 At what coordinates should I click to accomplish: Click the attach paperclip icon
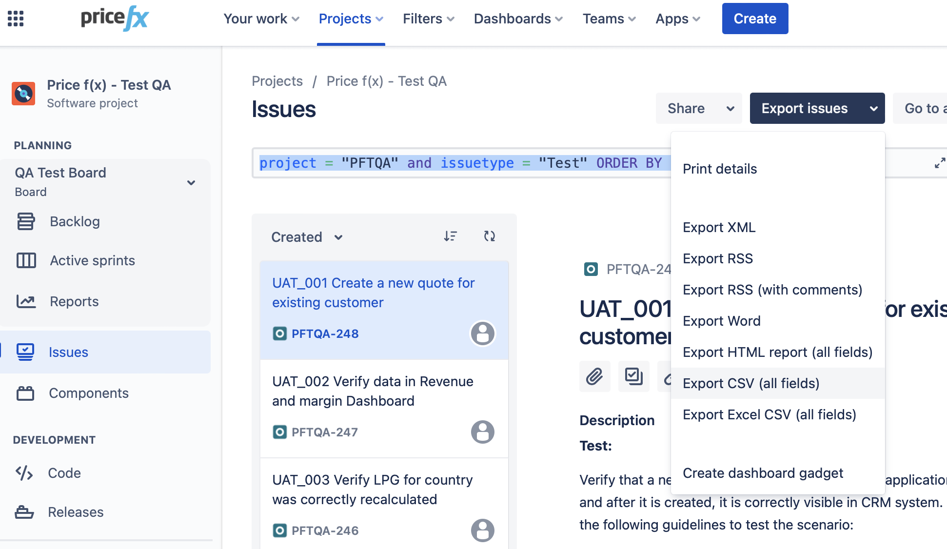(594, 376)
